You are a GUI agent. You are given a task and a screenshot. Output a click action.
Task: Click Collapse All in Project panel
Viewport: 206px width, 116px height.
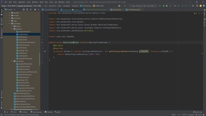click(31, 10)
